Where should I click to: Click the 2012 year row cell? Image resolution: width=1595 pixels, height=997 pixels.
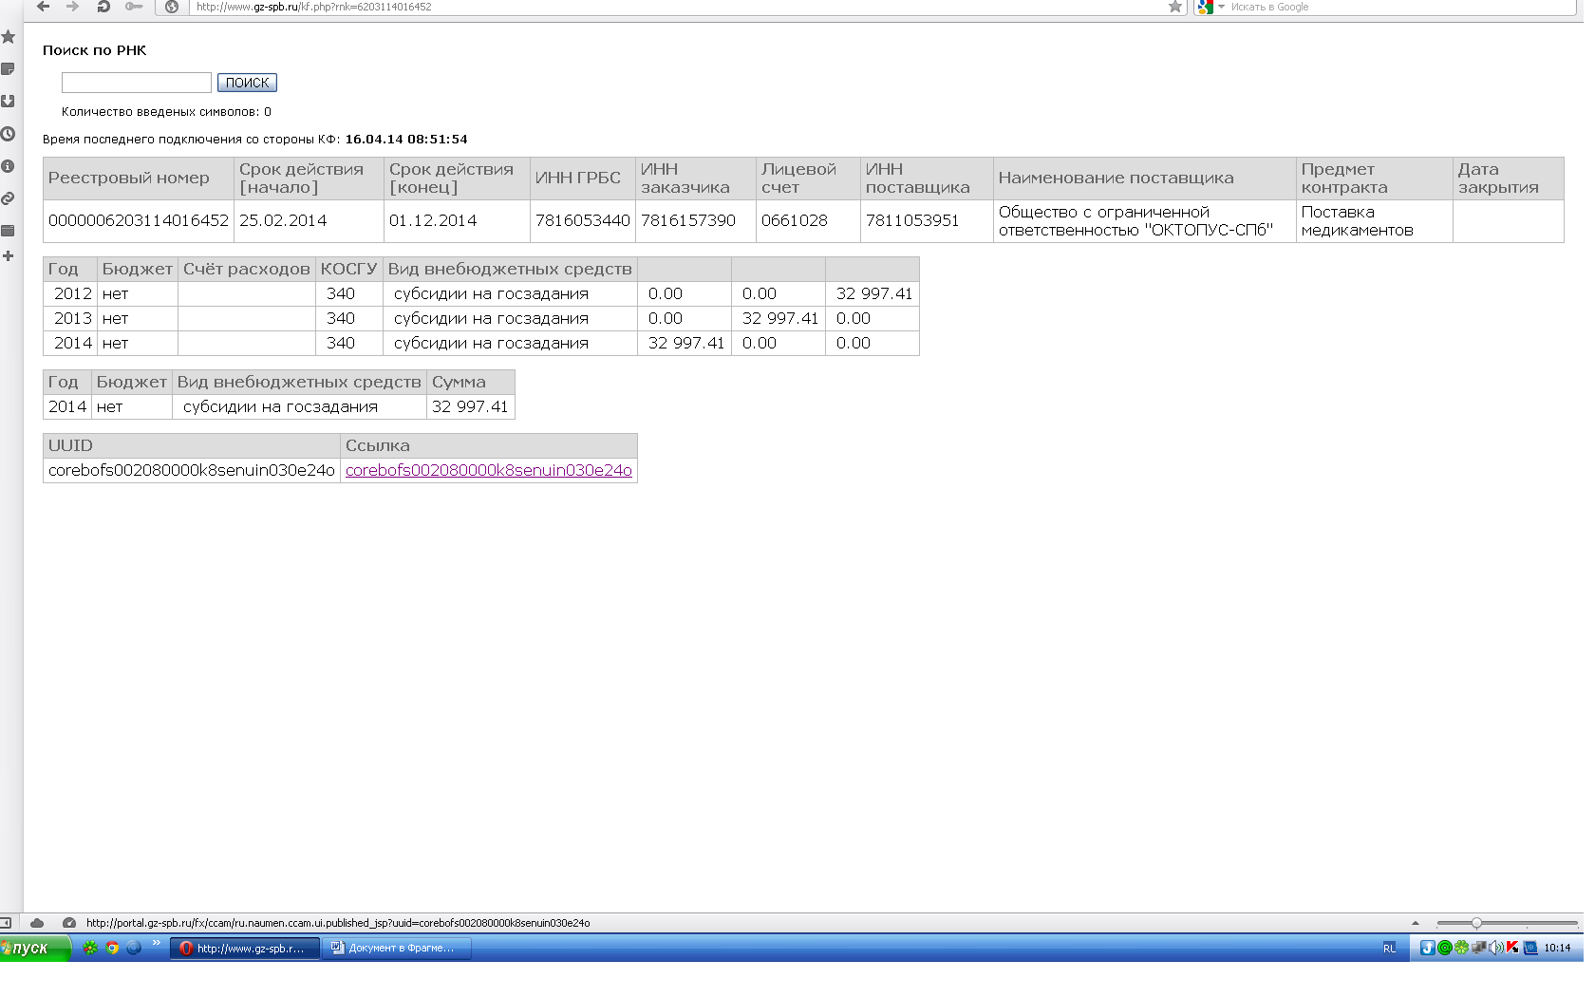70,294
